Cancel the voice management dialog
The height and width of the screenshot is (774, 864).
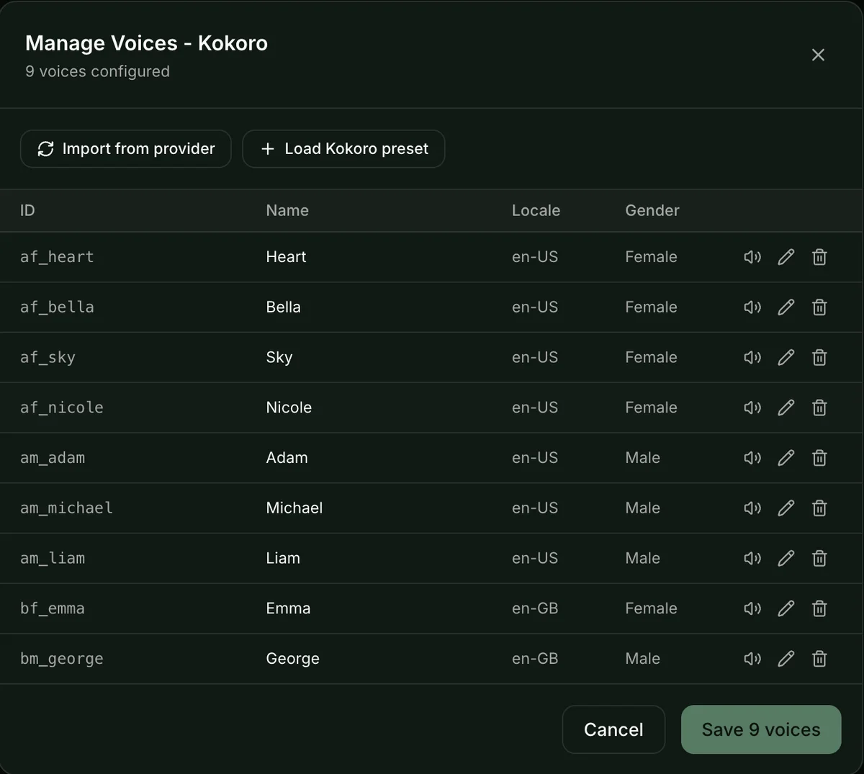point(613,729)
